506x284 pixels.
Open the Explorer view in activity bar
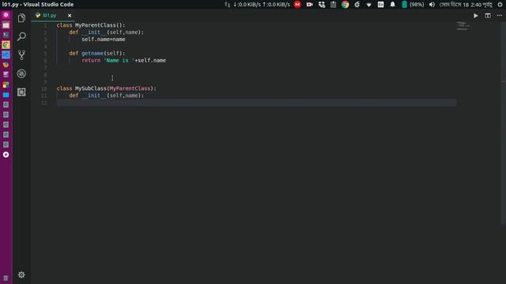coord(21,18)
